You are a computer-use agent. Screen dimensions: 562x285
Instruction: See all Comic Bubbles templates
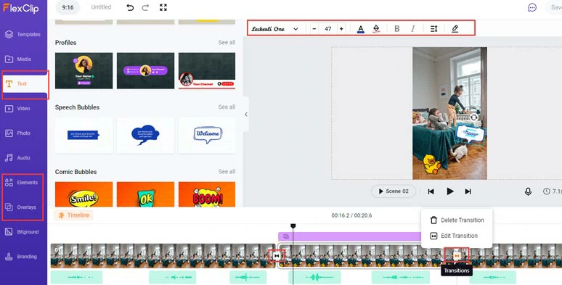tap(227, 171)
